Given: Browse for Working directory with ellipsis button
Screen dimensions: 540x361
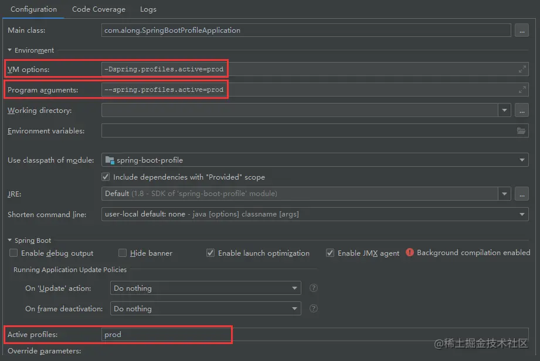Looking at the screenshot, I should click(x=522, y=111).
